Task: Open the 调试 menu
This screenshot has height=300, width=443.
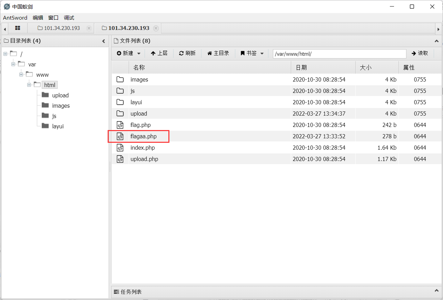Action: click(x=69, y=18)
